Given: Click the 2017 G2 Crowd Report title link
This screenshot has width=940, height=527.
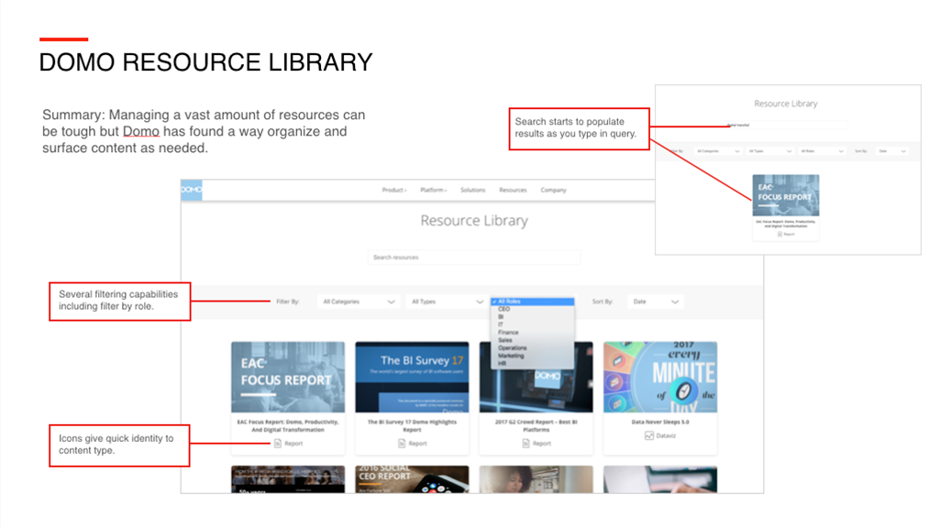Looking at the screenshot, I should click(x=536, y=426).
